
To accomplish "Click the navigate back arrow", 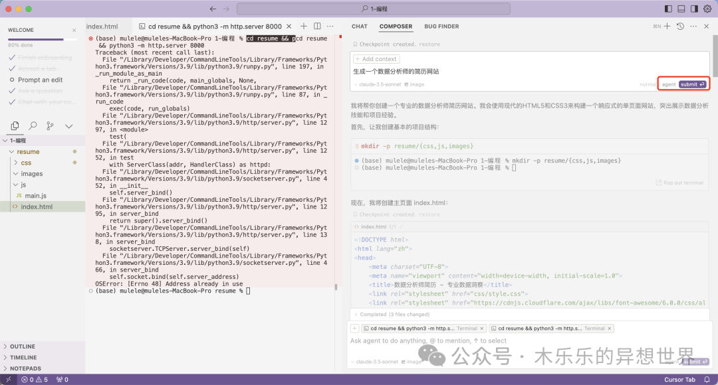I will [213, 9].
